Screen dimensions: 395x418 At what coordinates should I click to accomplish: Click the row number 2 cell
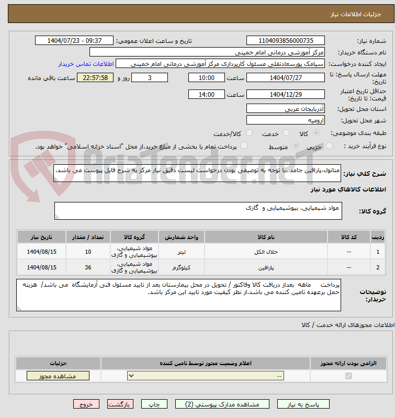378,267
